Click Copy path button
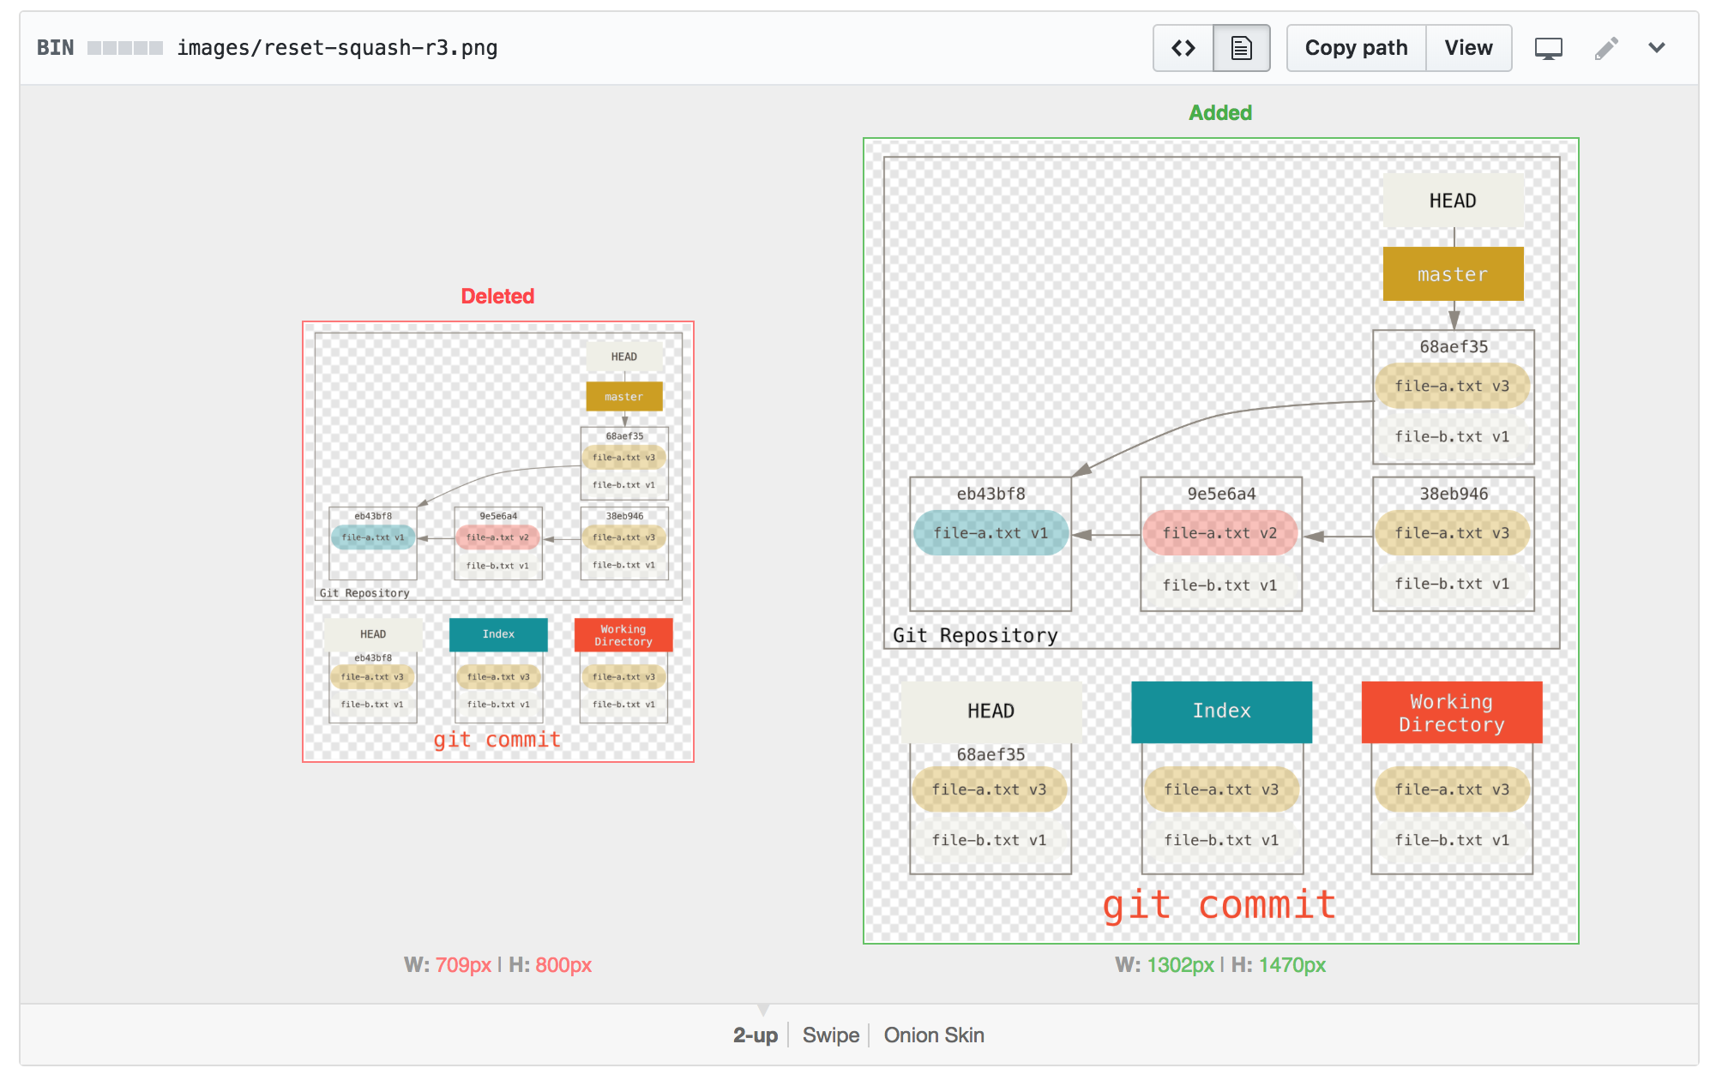1722x1092 pixels. tap(1356, 48)
